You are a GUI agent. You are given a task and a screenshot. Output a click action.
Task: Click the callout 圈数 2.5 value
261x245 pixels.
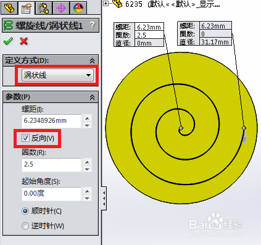(149, 35)
